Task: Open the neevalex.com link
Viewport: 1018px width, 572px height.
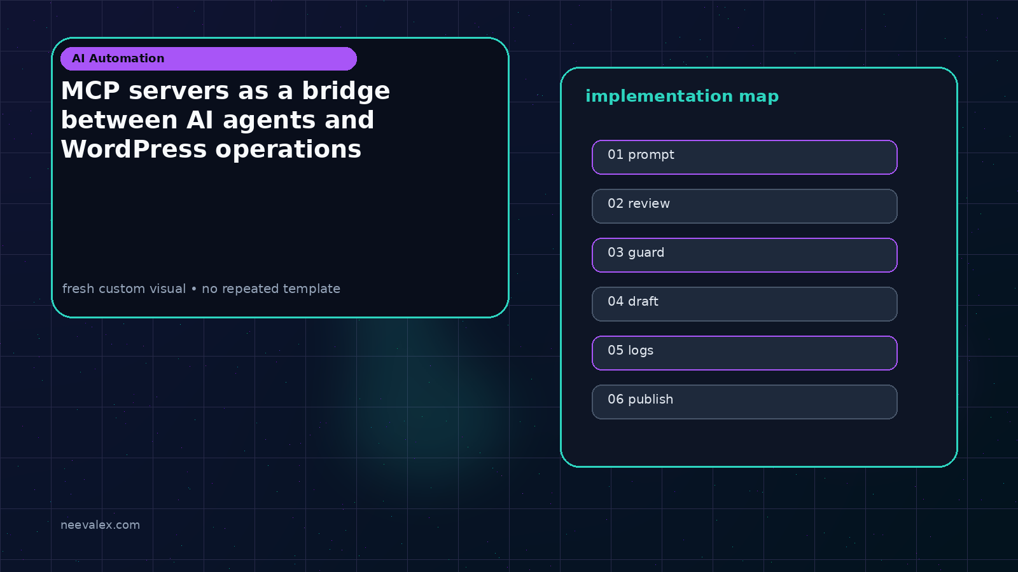Action: click(100, 525)
